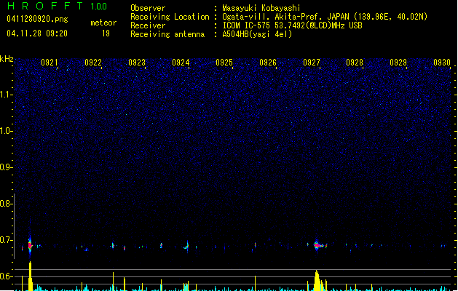Click the 0922 time marker

pyautogui.click(x=93, y=63)
